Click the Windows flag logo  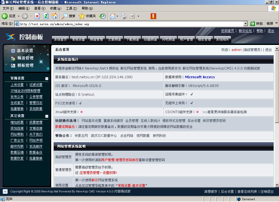point(273,8)
